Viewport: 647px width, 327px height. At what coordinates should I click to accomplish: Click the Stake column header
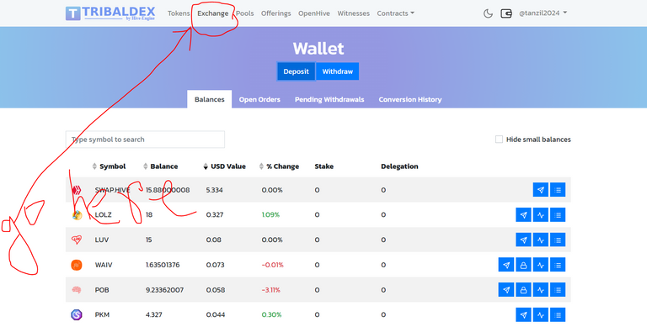323,166
